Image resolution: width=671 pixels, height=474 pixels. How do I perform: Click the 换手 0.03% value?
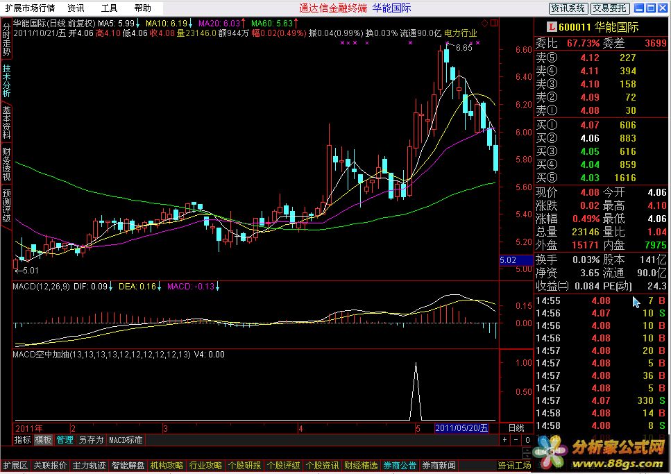point(586,260)
